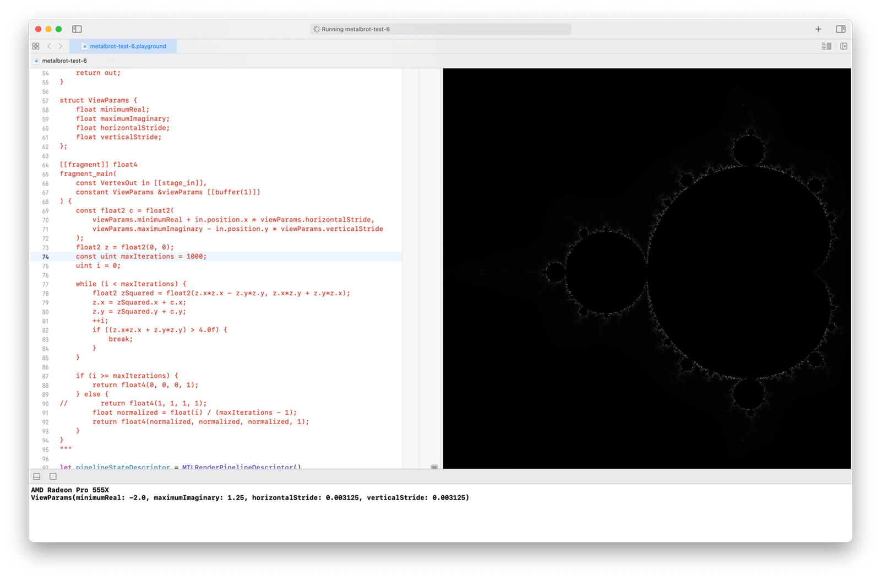
Task: Toggle the debug area visibility button
Action: coord(37,476)
